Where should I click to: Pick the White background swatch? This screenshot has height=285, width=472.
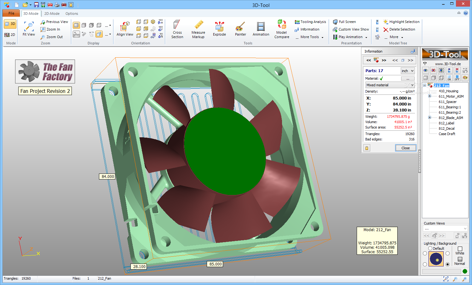(460, 249)
